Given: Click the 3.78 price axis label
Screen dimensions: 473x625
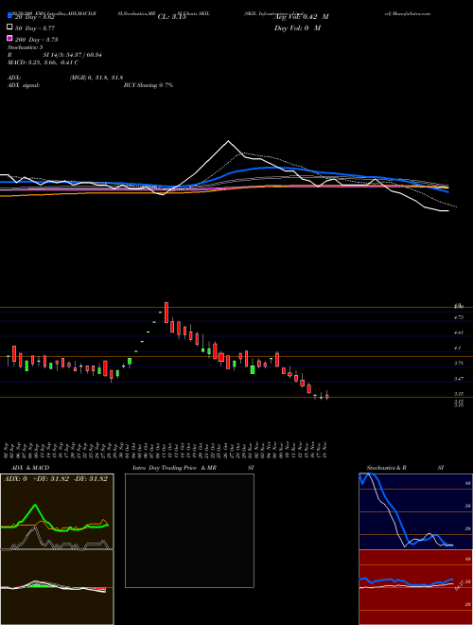Looking at the screenshot, I should 459,363.
